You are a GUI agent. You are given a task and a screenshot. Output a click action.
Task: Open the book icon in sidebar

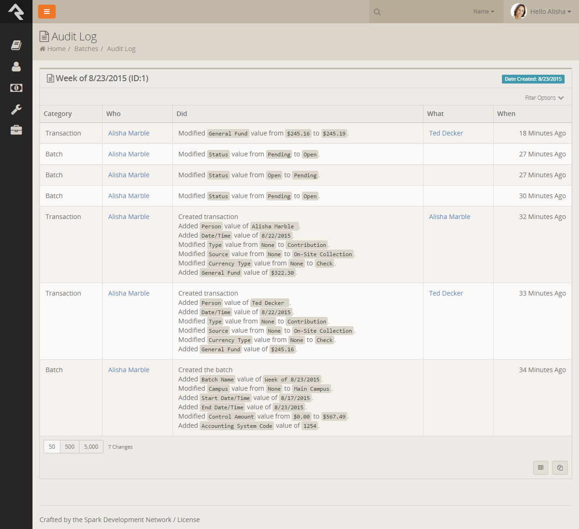pyautogui.click(x=16, y=45)
